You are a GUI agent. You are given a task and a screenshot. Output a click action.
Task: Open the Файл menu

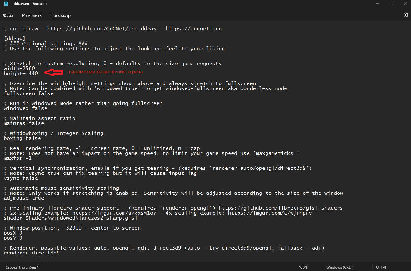coord(8,15)
